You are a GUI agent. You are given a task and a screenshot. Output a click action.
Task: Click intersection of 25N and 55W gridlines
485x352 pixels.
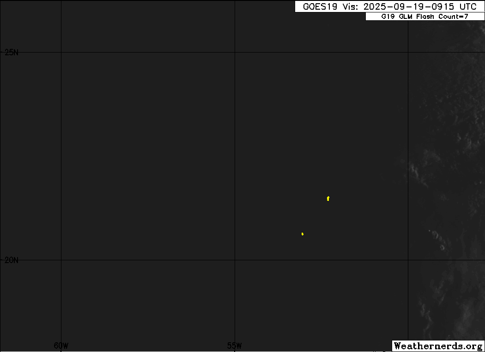tap(235, 52)
